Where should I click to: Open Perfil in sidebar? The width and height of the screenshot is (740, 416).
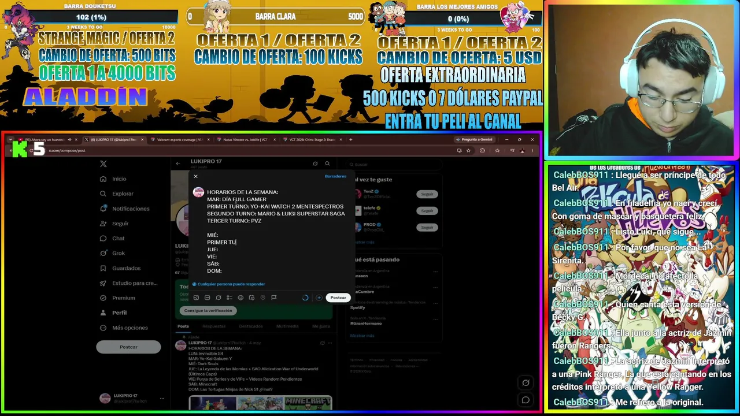click(x=113, y=313)
